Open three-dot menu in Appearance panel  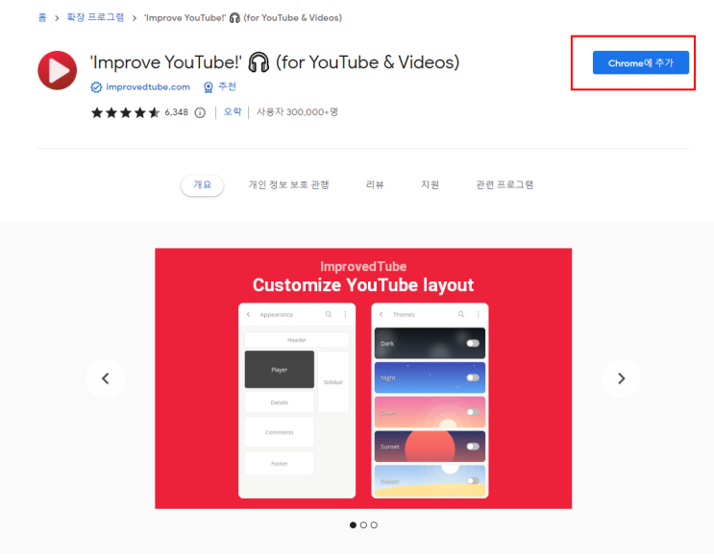point(346,314)
